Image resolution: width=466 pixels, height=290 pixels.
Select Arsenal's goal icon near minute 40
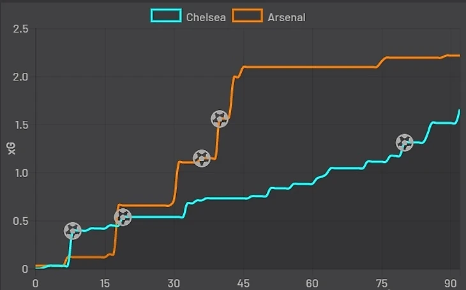220,119
